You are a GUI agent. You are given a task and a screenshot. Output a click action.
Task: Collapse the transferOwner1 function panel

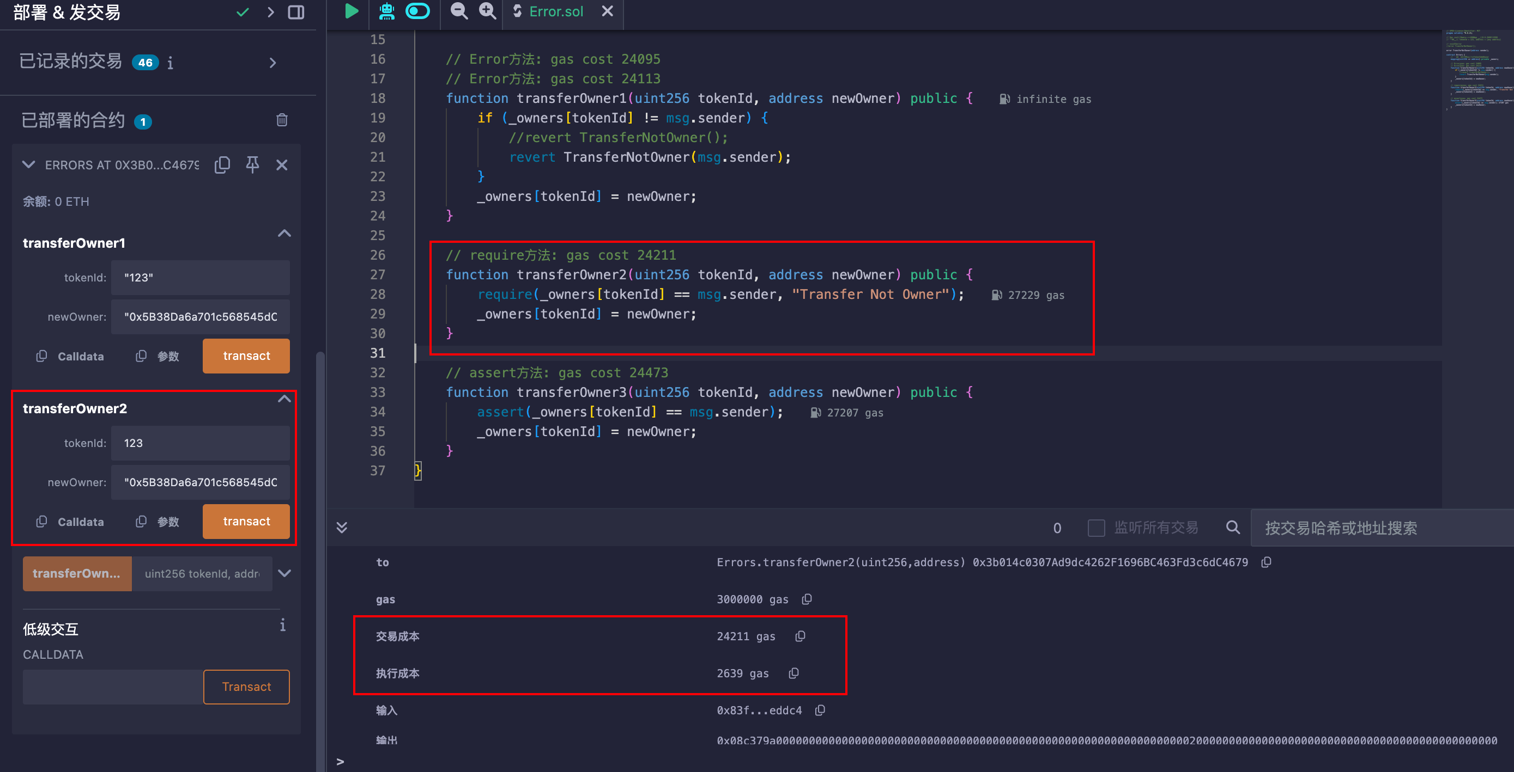284,234
